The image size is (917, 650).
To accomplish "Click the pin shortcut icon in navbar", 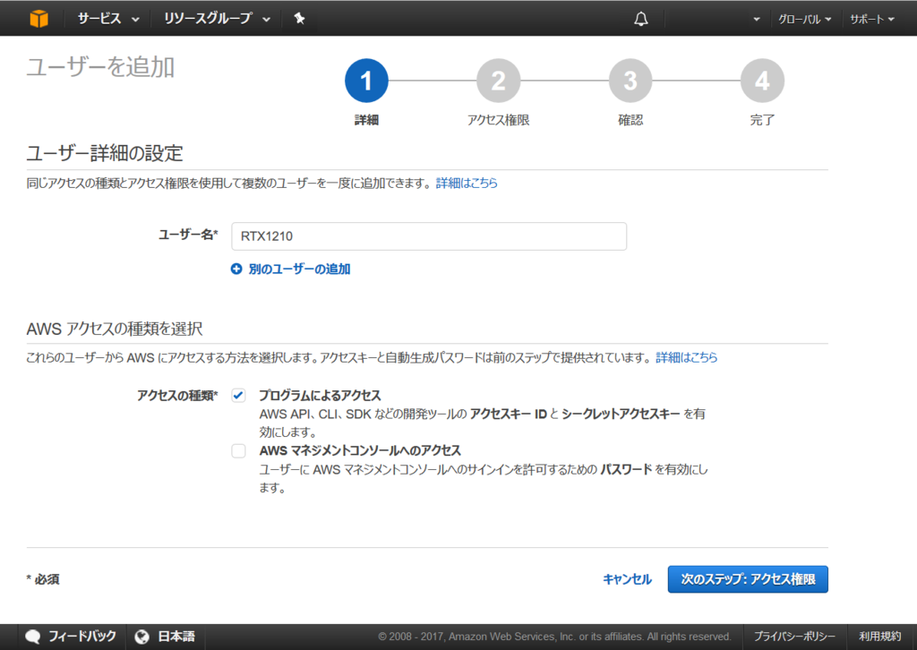I will click(x=299, y=19).
